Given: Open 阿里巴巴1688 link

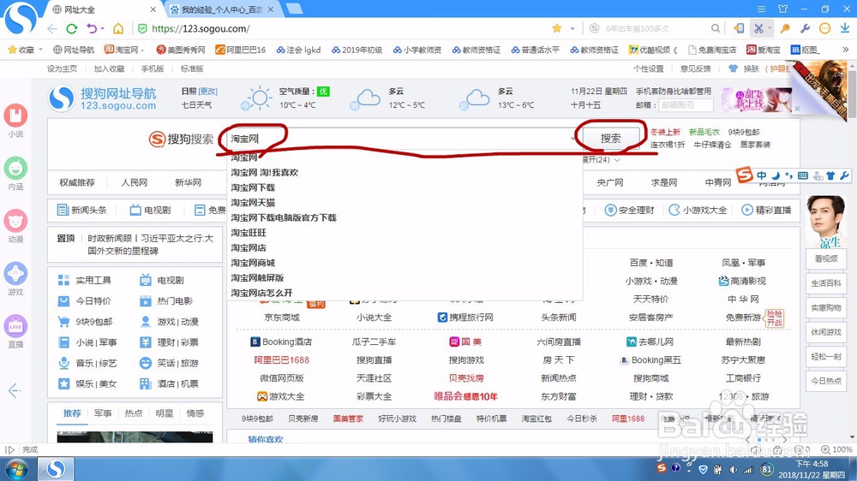Looking at the screenshot, I should pos(281,359).
